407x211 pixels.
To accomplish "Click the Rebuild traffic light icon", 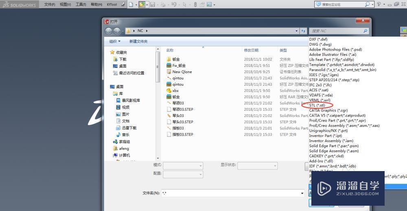I will [x=195, y=4].
